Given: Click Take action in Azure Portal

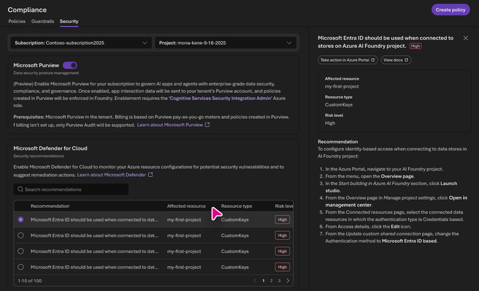Looking at the screenshot, I should [x=347, y=60].
